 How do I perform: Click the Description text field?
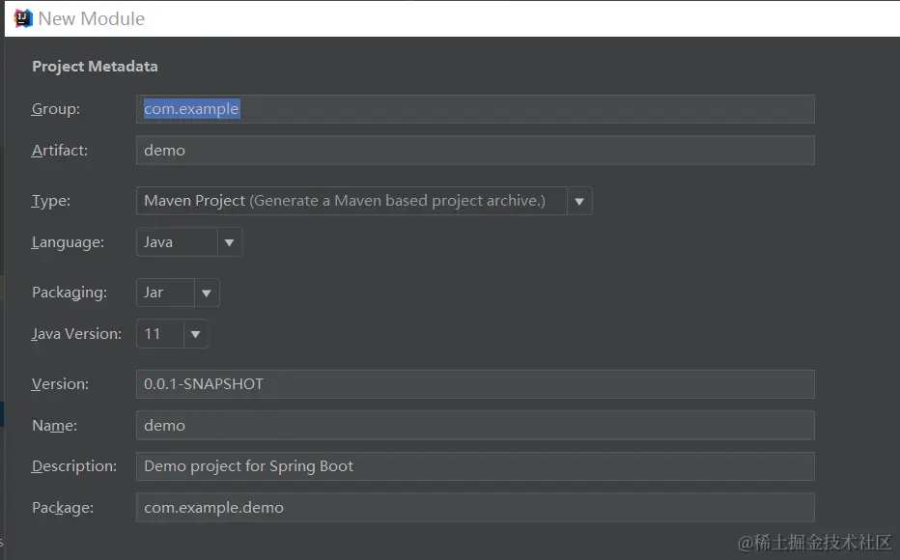click(475, 466)
